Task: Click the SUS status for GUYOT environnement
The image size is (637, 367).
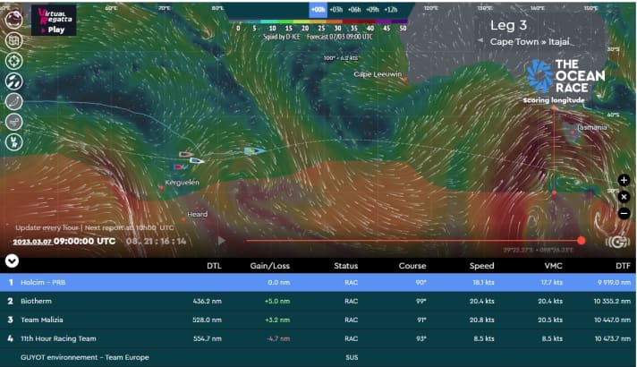Action: pyautogui.click(x=352, y=357)
